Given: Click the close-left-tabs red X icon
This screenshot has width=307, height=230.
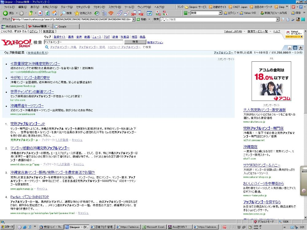Looking at the screenshot, I should 134,13.
